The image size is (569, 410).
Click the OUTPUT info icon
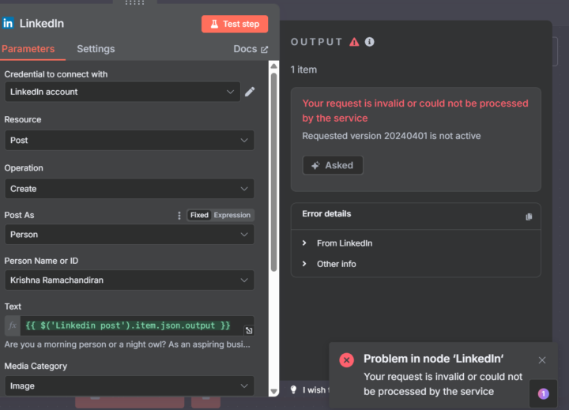[x=369, y=42]
